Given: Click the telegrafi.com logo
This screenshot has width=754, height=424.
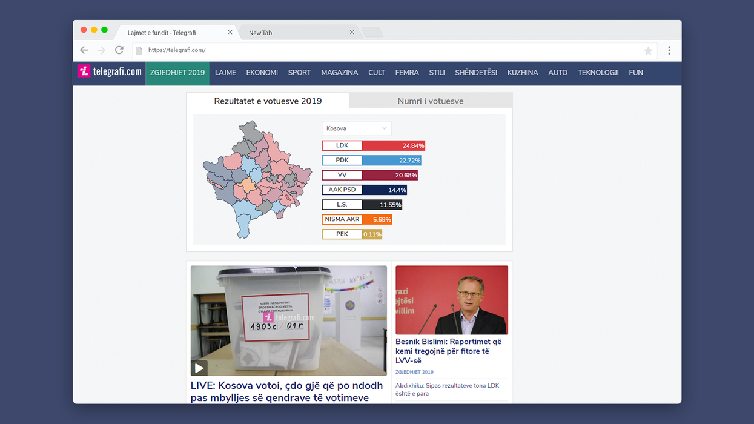Looking at the screenshot, I should coord(108,71).
